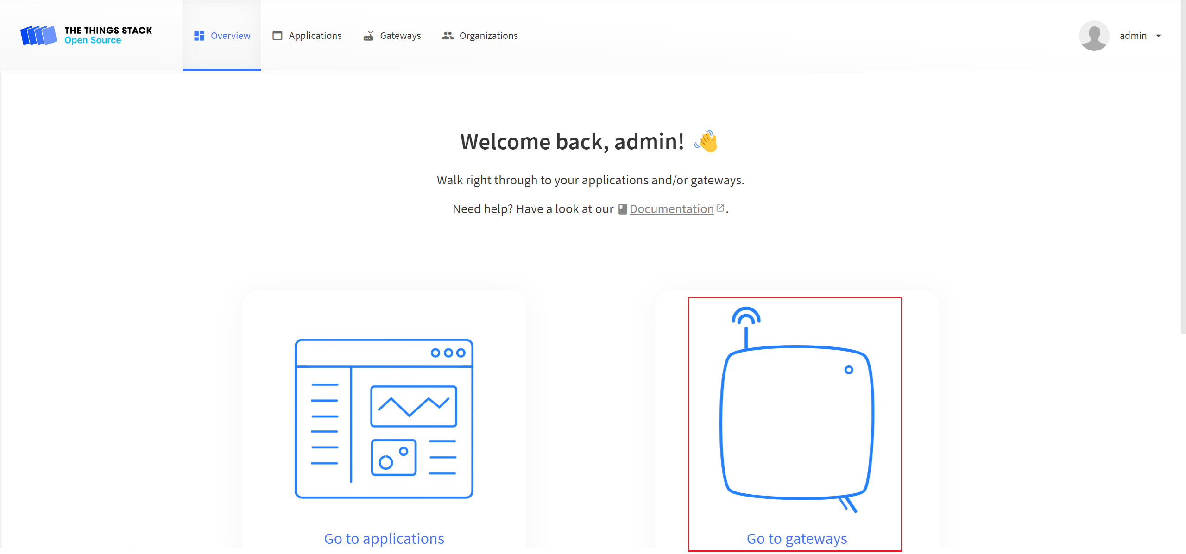Click the Organizations people icon
Screen dimensions: 1186x554
click(x=447, y=36)
